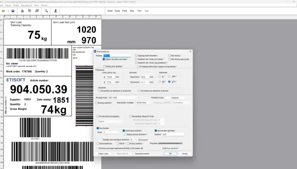The height and width of the screenshot is (169, 297).
Task: Toggle Zapisz do pliku wymiany checkbox
Action: (104, 59)
